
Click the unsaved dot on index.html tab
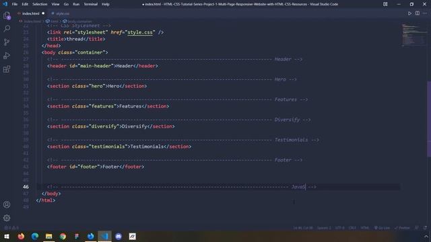[x=43, y=13]
